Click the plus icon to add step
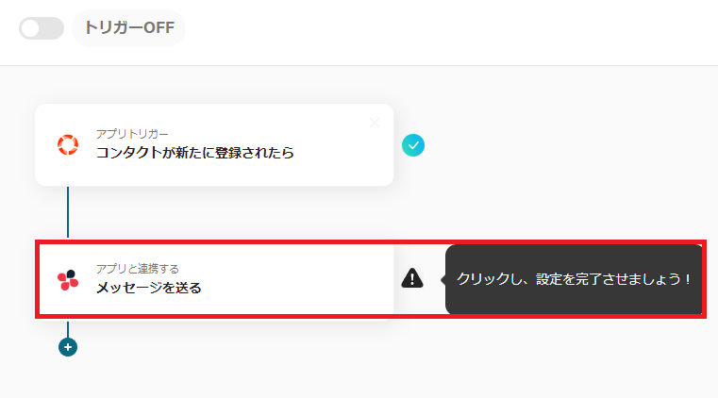This screenshot has width=718, height=398. [x=68, y=347]
